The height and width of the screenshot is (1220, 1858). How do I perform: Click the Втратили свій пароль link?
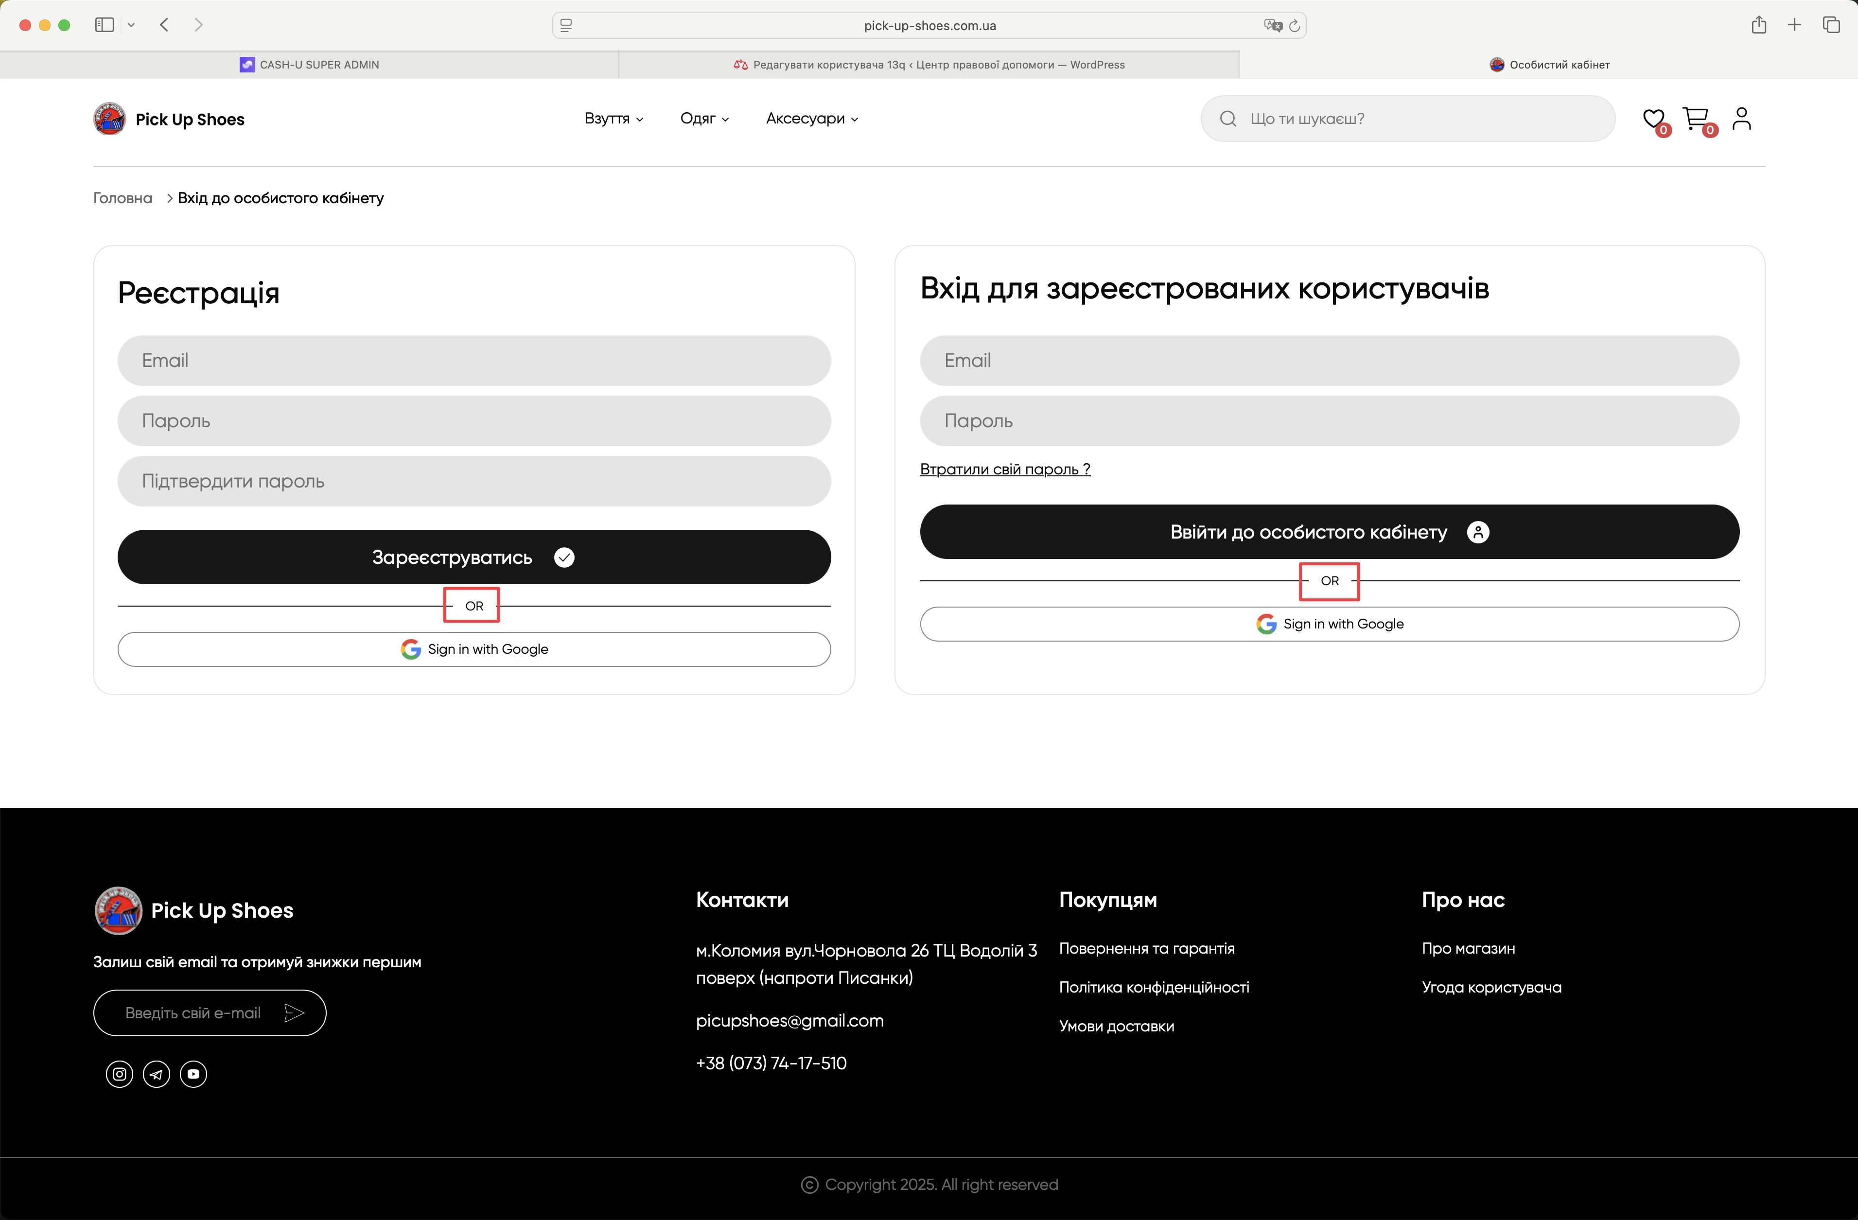click(x=1005, y=469)
